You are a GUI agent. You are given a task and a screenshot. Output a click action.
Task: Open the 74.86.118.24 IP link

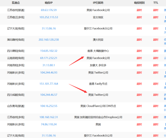point(49,124)
